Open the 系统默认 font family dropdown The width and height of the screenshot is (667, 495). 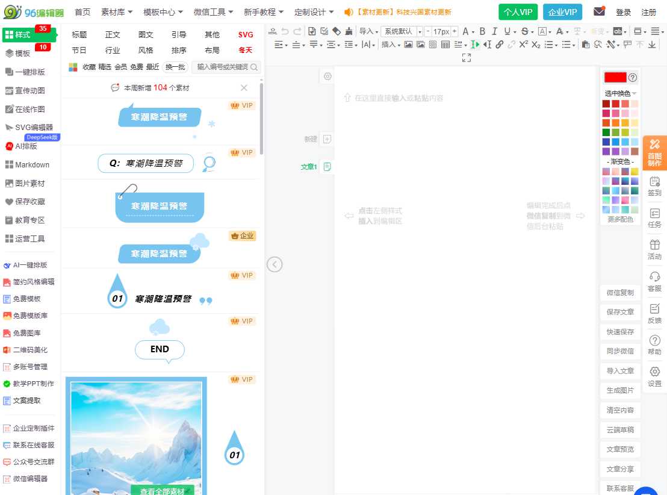(398, 31)
